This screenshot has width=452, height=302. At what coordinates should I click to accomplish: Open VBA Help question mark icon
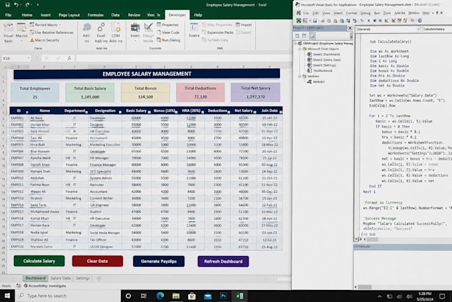point(419,21)
